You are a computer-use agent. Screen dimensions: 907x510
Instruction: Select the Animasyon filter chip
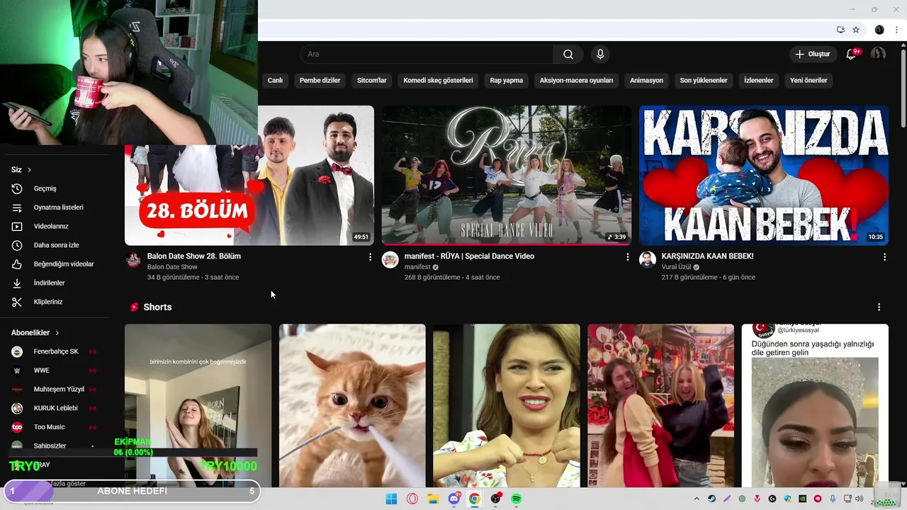click(646, 80)
